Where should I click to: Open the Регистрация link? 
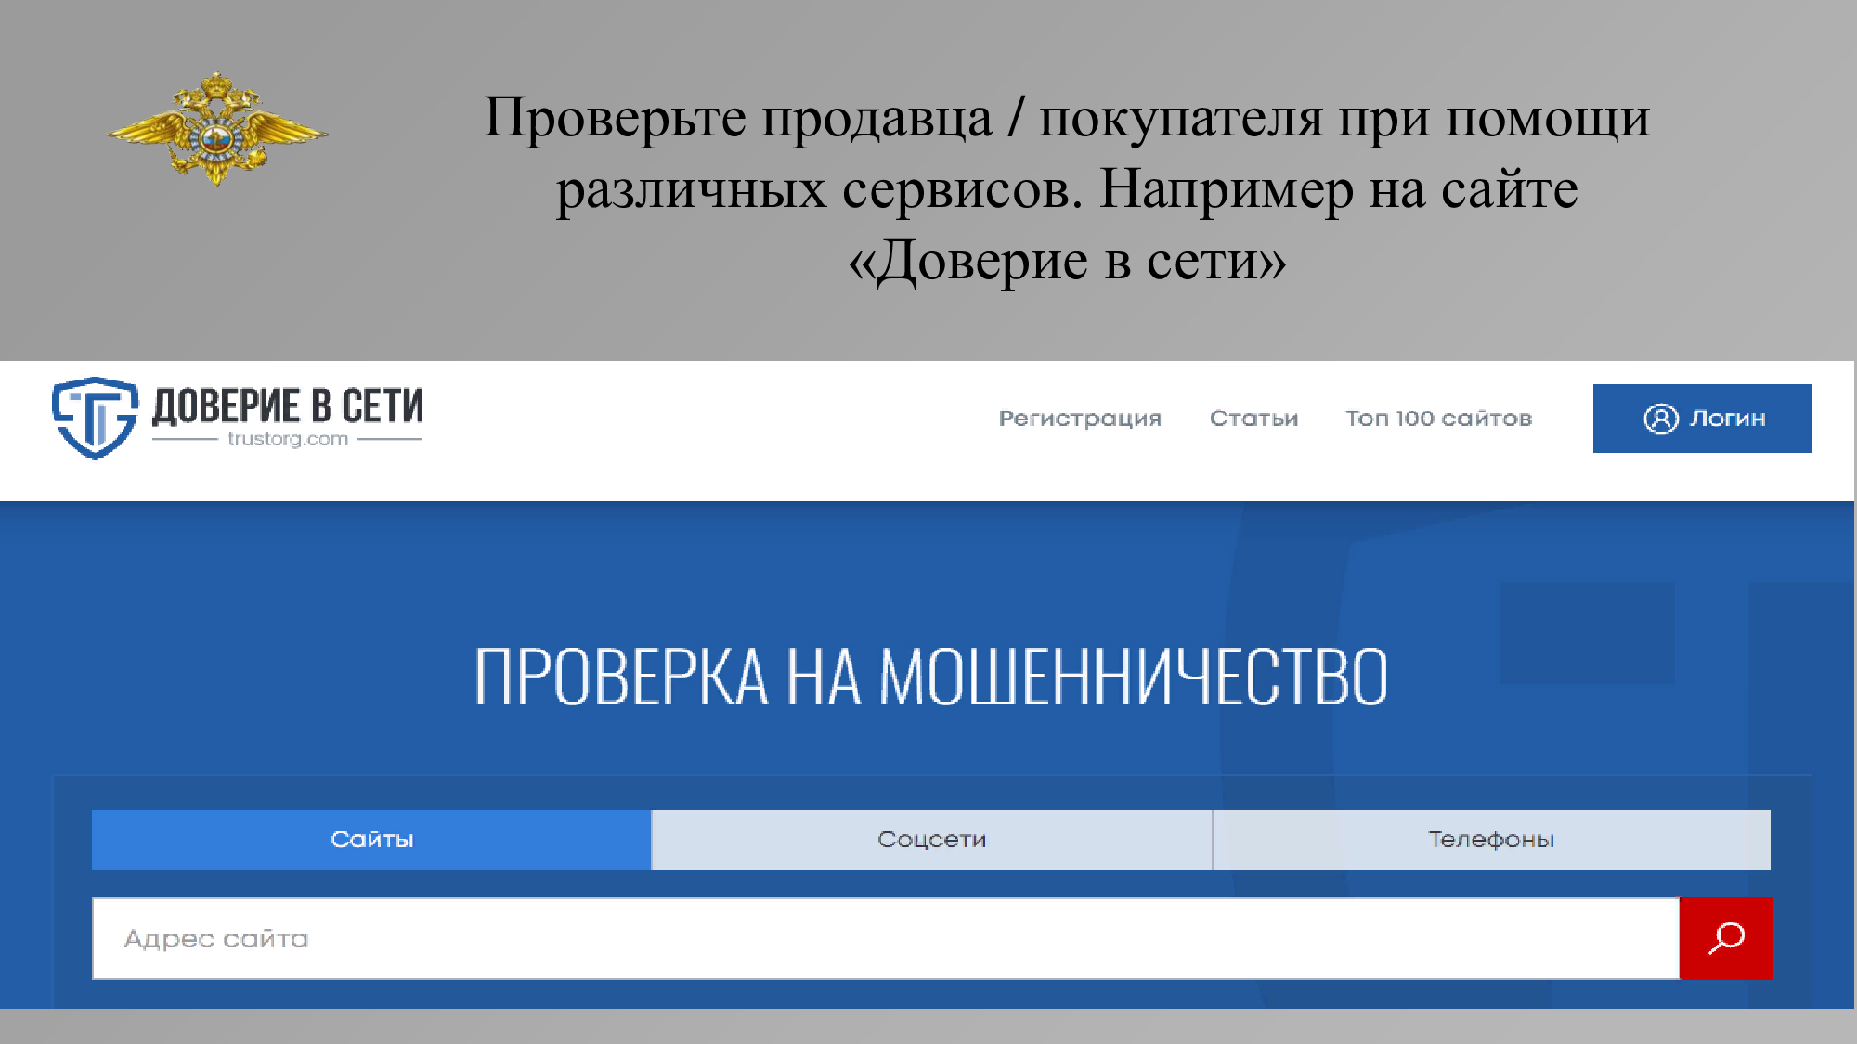(x=1080, y=419)
